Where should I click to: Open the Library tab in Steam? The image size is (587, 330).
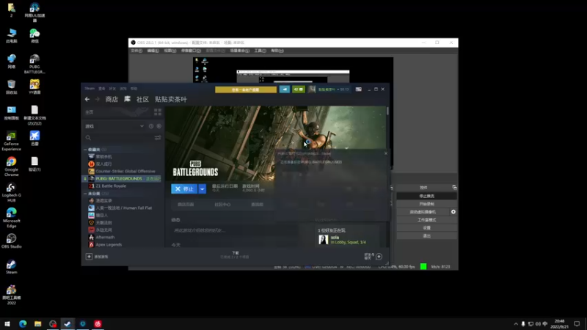[127, 99]
